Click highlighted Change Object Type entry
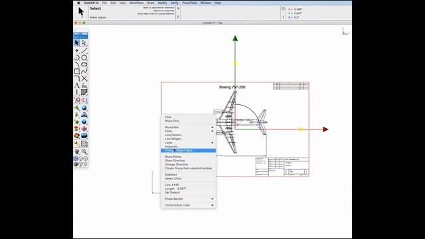 click(189, 151)
